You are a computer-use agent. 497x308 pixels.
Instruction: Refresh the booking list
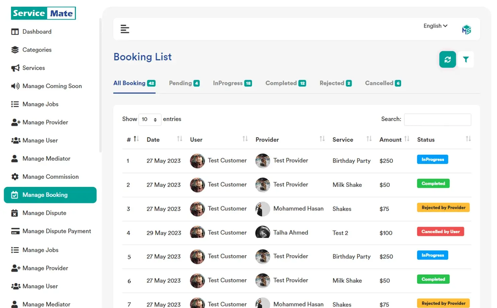click(x=447, y=59)
